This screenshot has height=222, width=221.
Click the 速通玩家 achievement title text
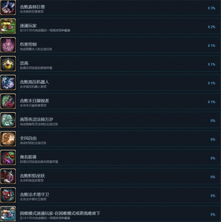(x=28, y=26)
